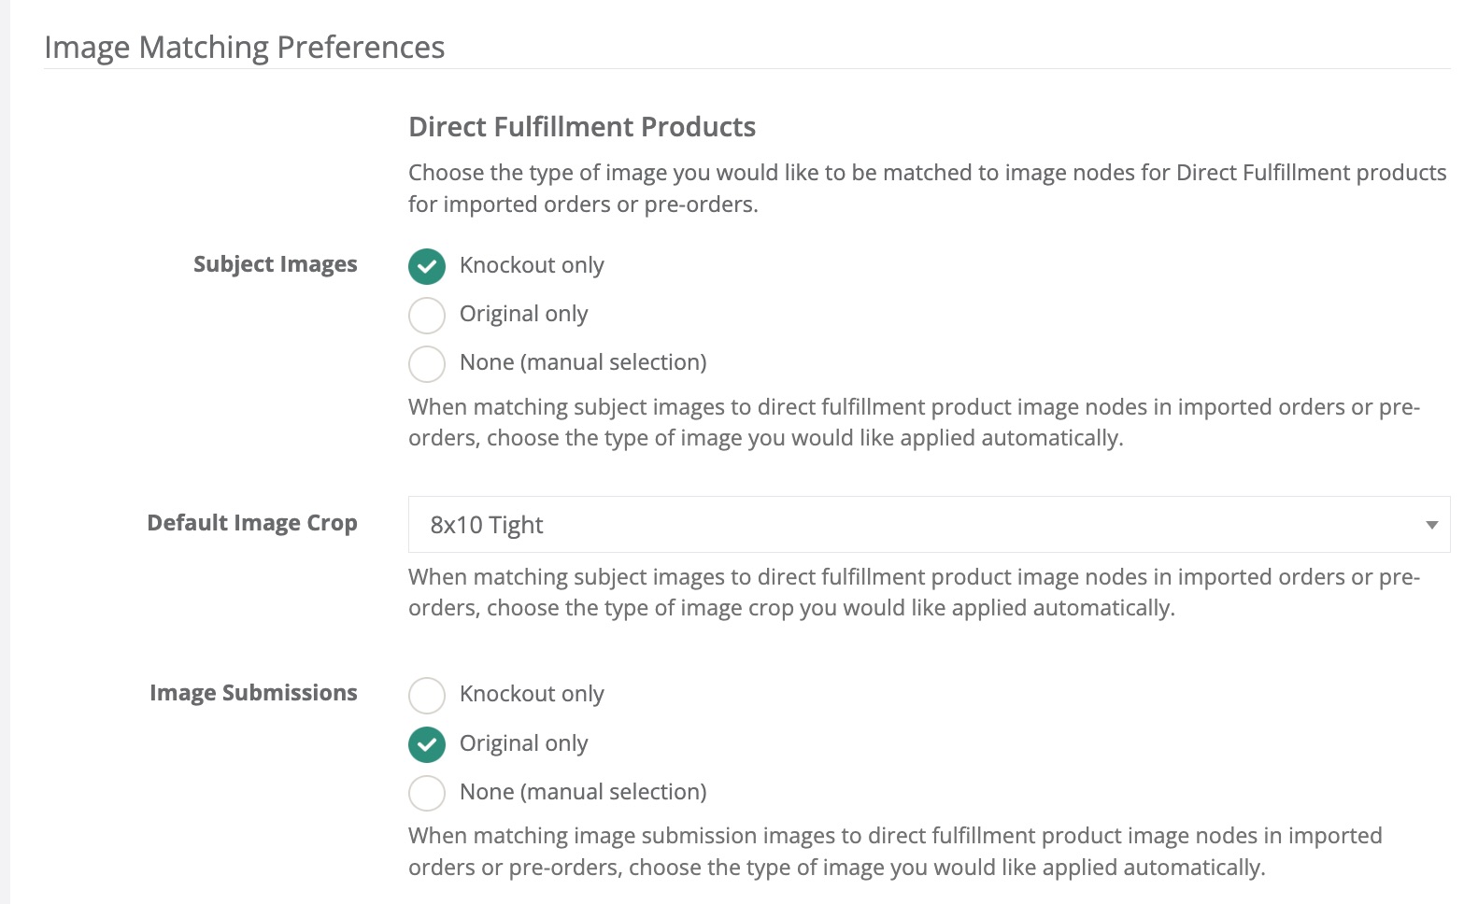The width and height of the screenshot is (1478, 904).
Task: Click help text below Subject Images options
Action: [915, 422]
